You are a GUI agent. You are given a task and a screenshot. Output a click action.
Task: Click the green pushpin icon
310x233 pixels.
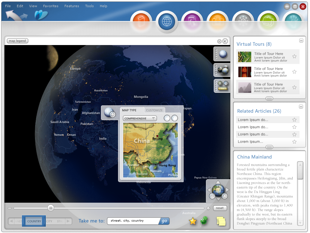point(204,221)
